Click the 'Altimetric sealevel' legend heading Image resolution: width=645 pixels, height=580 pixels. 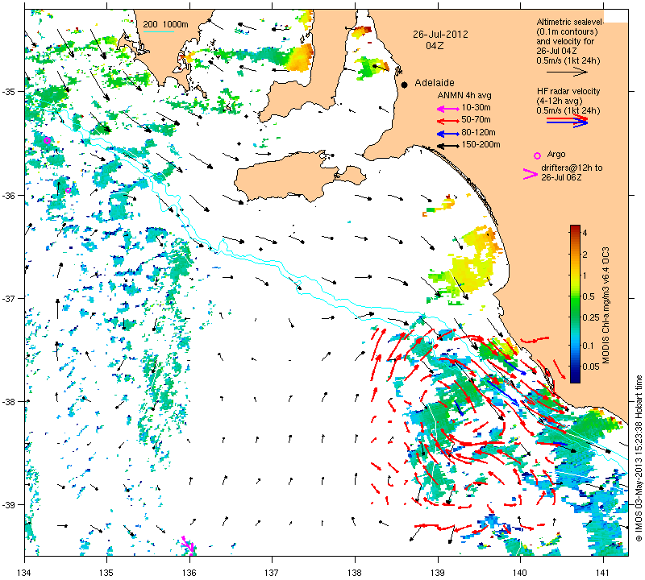tap(570, 22)
